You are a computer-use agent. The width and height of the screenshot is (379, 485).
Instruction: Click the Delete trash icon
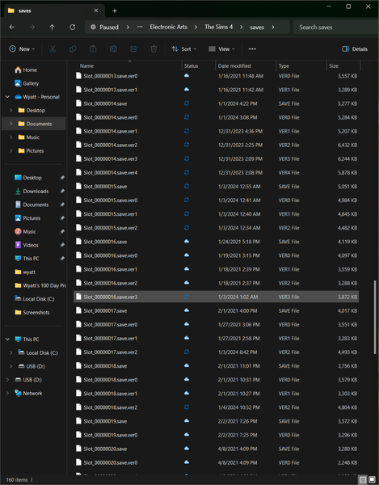click(154, 48)
